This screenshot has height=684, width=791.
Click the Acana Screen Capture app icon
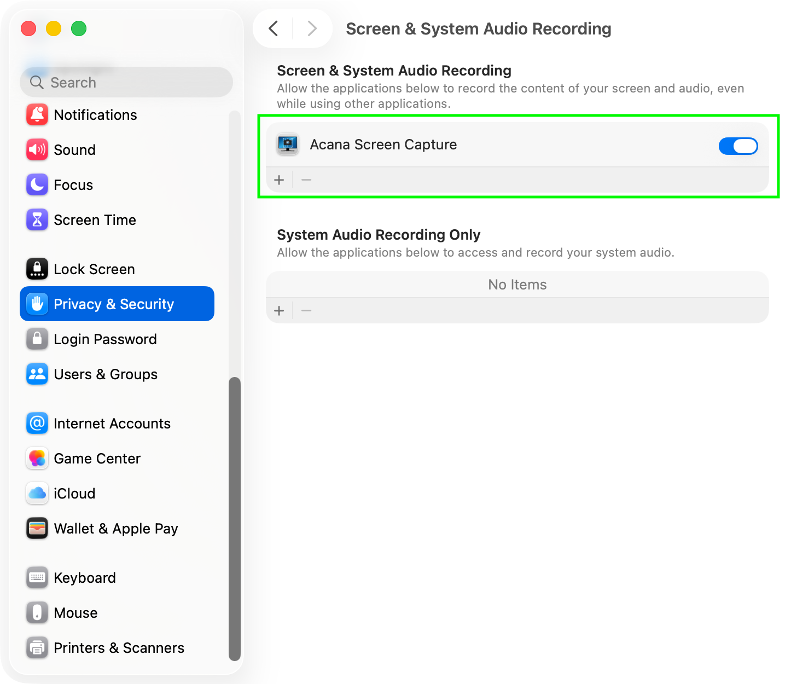pos(288,145)
